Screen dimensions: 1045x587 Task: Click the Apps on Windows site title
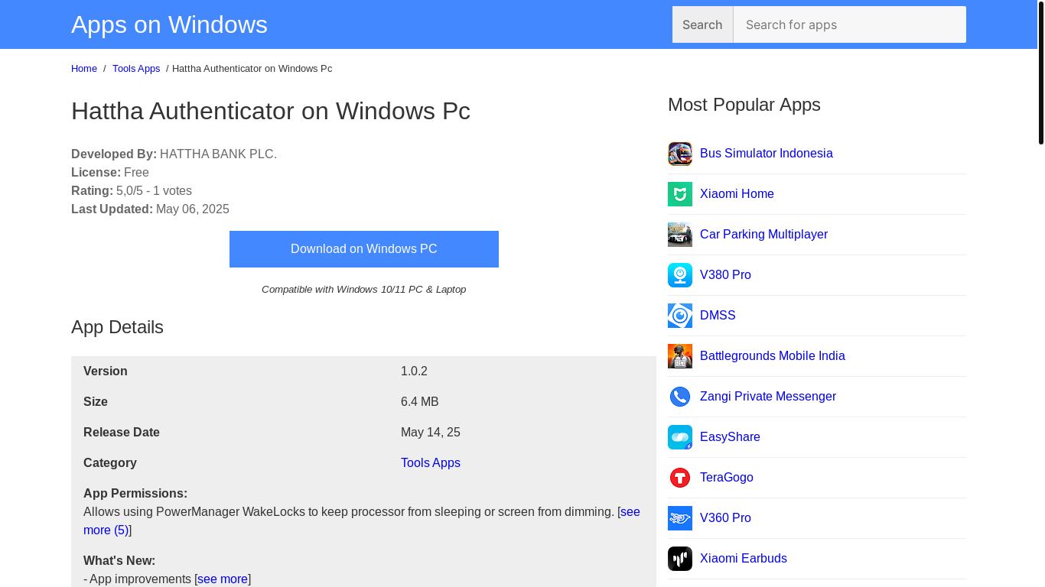click(x=169, y=24)
